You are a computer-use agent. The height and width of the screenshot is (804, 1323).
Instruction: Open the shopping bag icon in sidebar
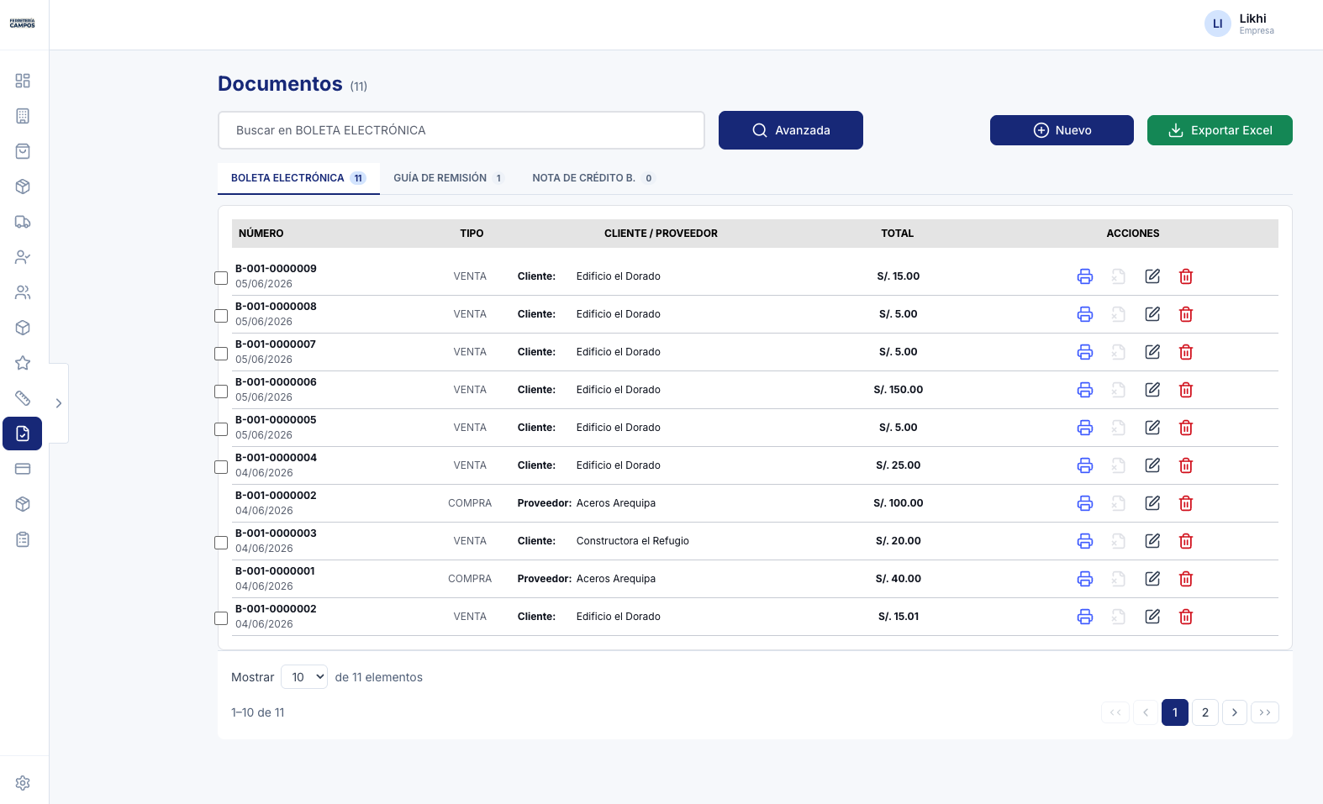click(23, 151)
